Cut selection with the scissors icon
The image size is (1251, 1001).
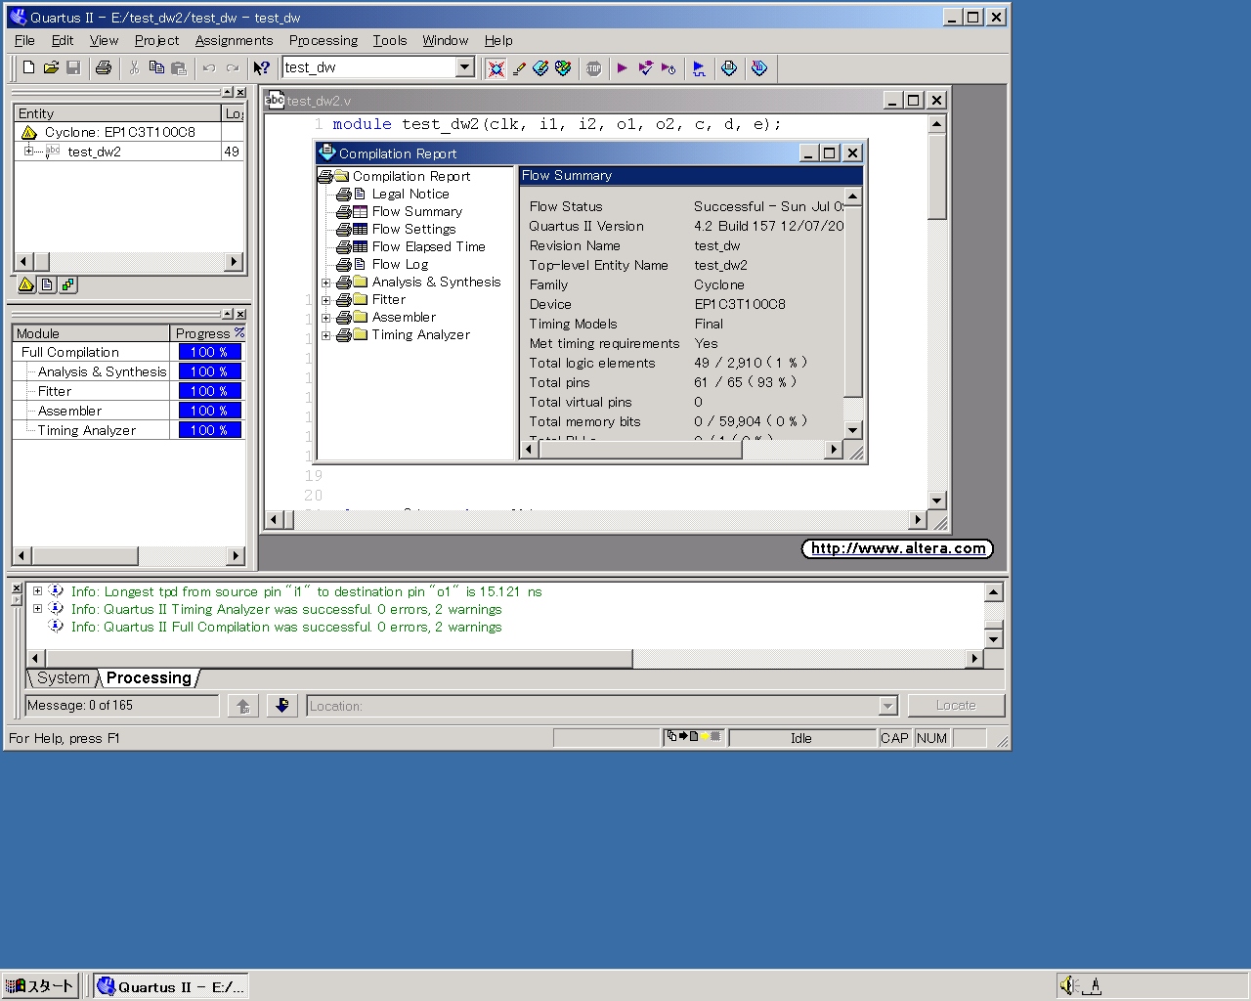coord(134,67)
